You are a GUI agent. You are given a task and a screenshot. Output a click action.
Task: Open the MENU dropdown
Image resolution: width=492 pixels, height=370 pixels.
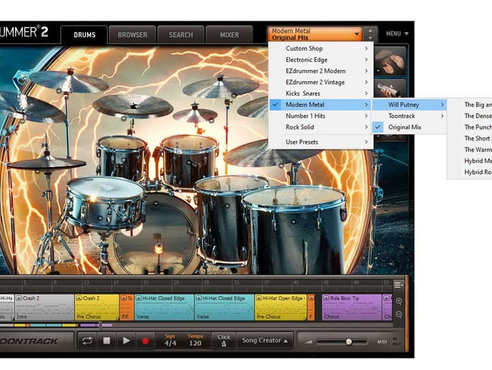397,34
